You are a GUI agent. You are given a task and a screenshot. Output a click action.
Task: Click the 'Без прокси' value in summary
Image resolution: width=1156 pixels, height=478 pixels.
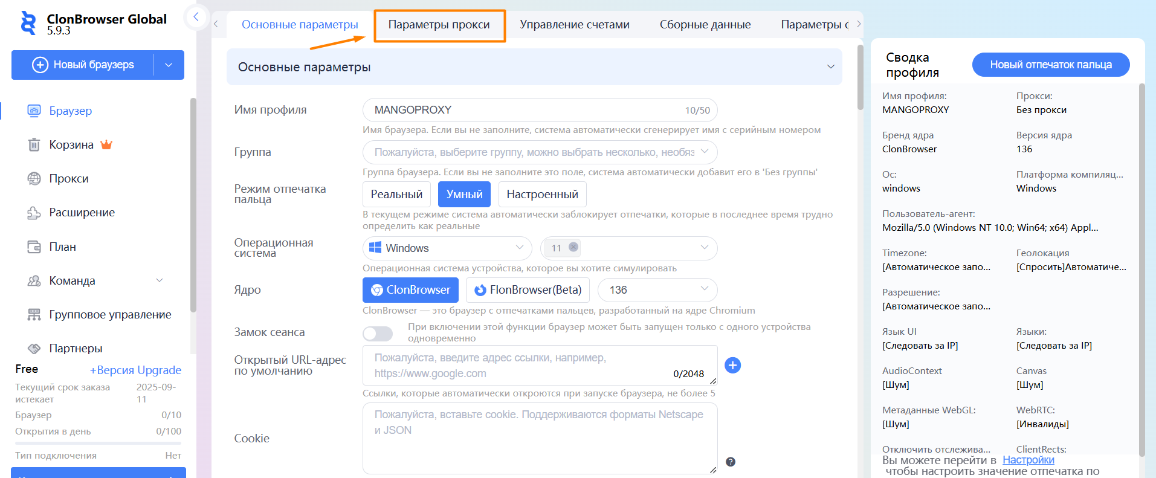coord(1041,110)
